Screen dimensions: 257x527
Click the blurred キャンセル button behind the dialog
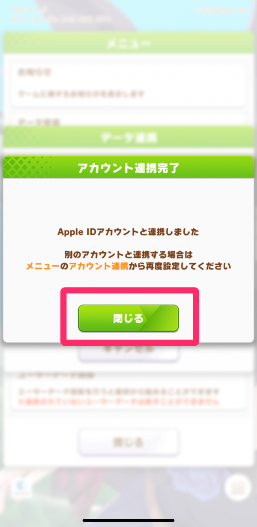click(x=128, y=350)
